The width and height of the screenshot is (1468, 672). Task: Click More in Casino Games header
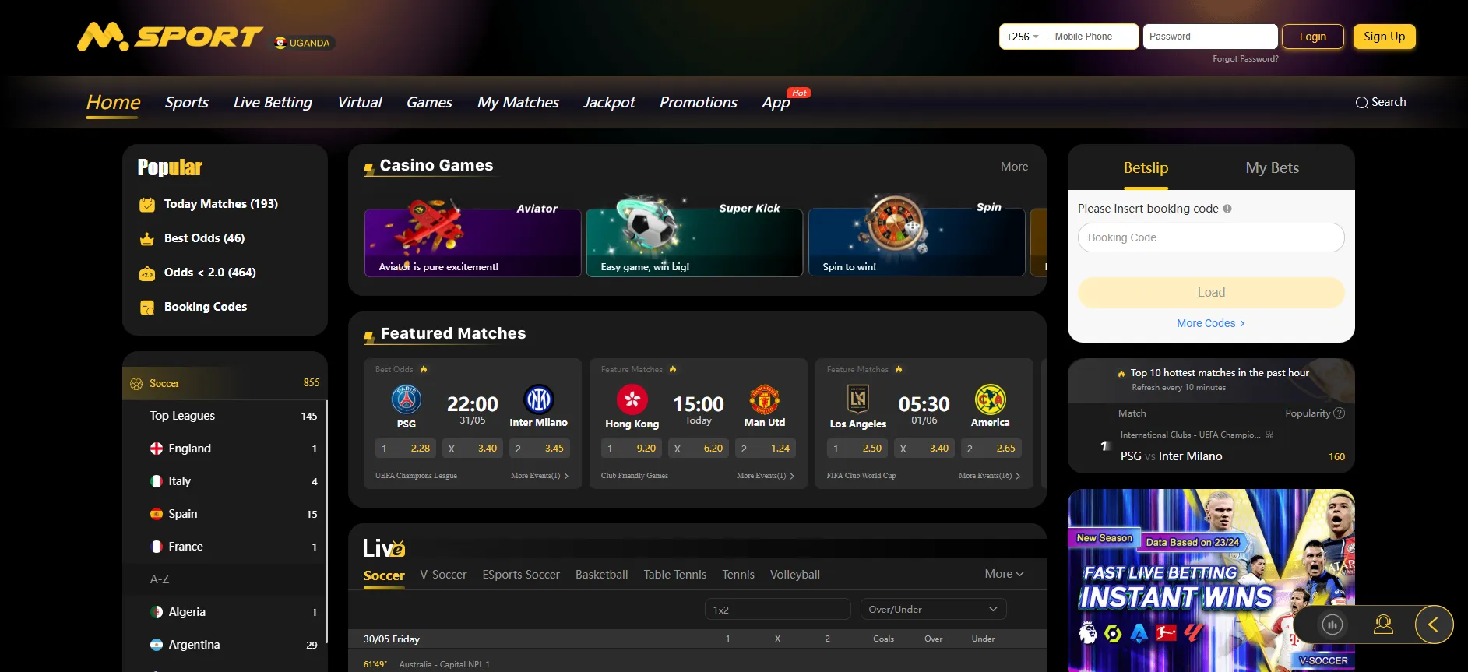[x=1014, y=167]
